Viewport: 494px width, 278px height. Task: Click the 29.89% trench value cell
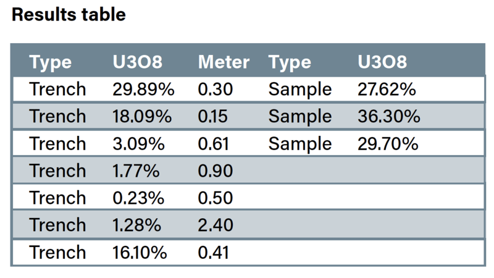point(143,89)
